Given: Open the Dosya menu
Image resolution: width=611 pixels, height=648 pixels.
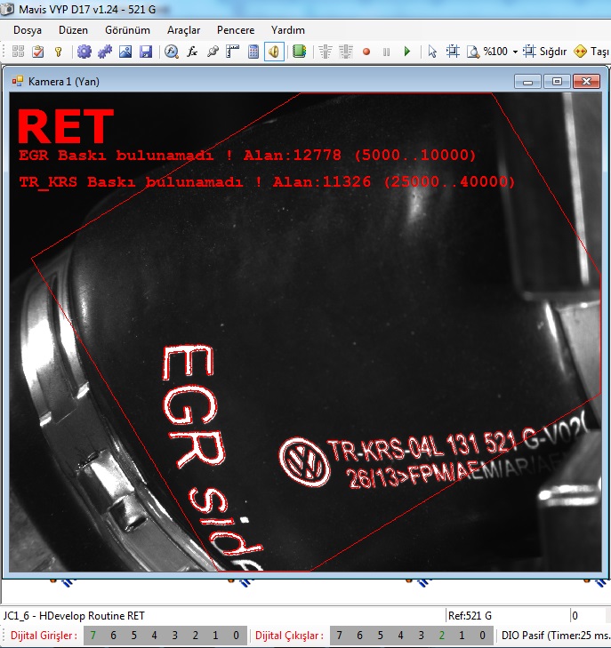Looking at the screenshot, I should click(x=28, y=30).
